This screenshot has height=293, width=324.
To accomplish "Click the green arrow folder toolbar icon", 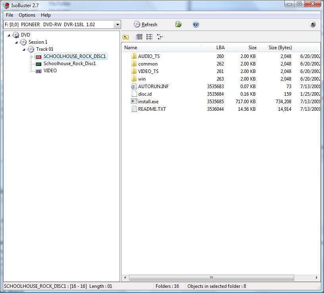I will tap(178, 24).
